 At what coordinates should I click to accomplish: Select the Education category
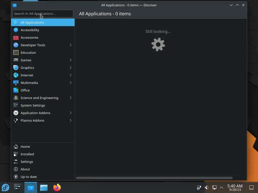point(43,53)
